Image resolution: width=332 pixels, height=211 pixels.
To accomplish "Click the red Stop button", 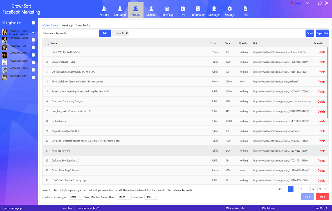I will pyautogui.click(x=322, y=197).
